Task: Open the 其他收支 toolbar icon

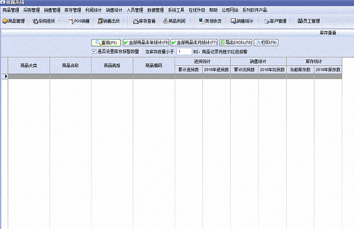Action: pos(210,21)
